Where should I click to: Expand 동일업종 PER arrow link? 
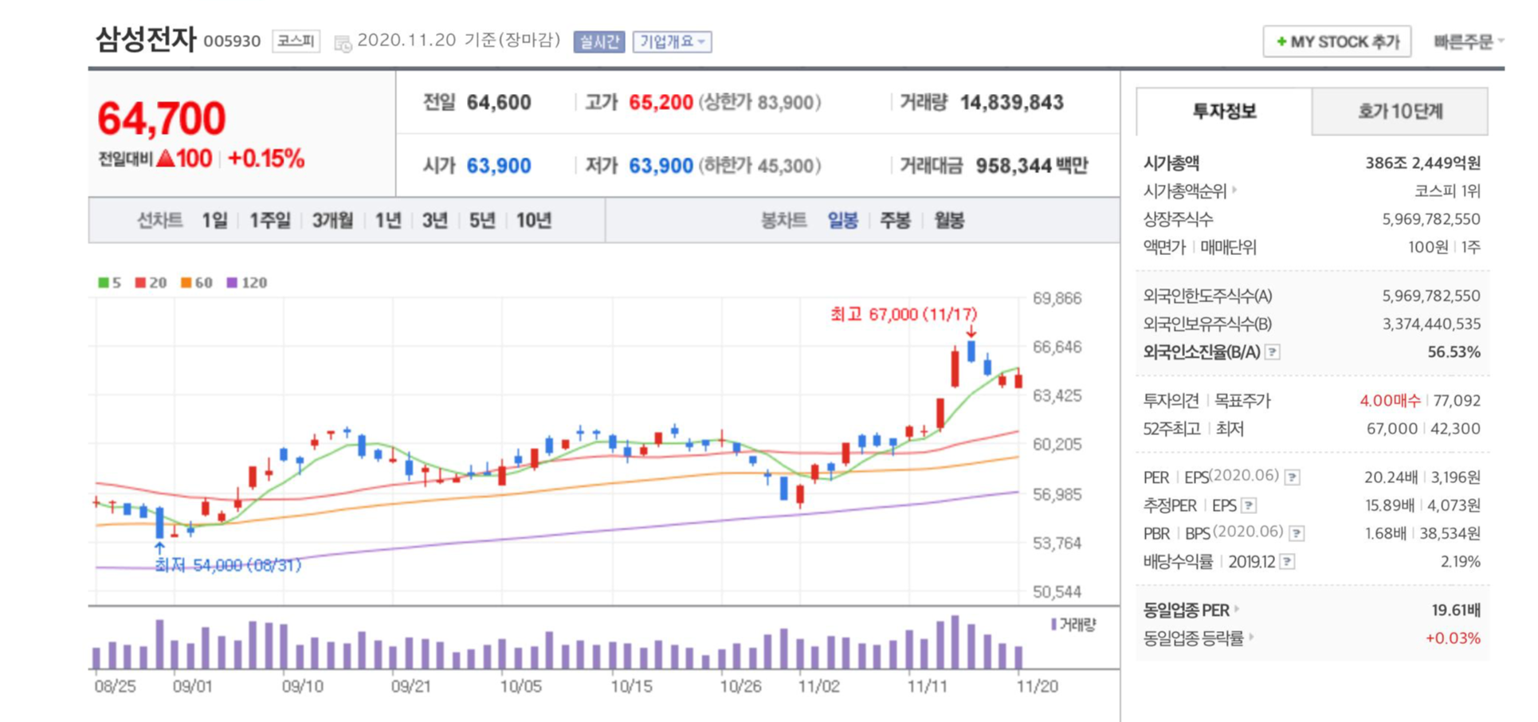click(1237, 609)
